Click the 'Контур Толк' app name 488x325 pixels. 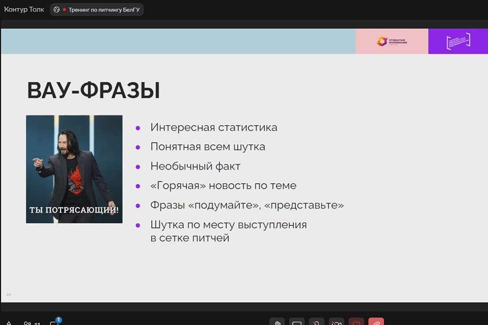click(x=24, y=9)
